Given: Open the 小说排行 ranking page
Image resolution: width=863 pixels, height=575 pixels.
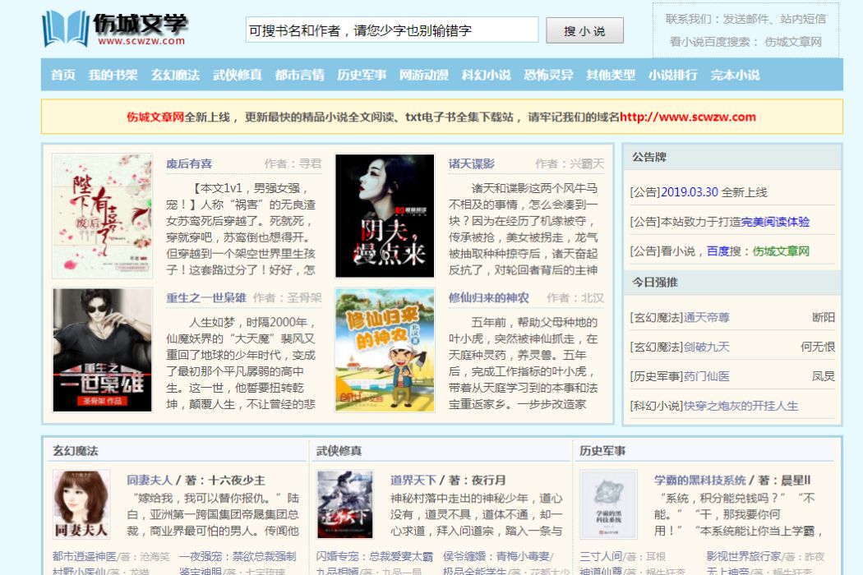Looking at the screenshot, I should click(672, 75).
